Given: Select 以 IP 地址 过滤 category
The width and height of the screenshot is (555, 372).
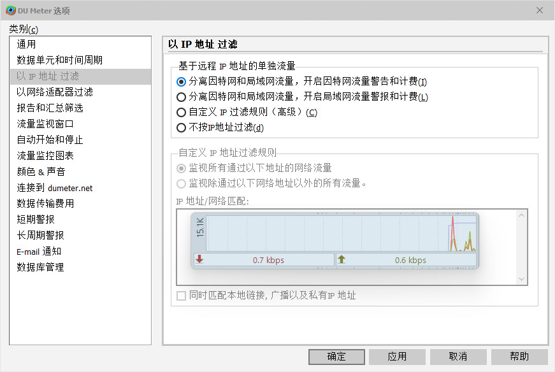Looking at the screenshot, I should tap(80, 76).
